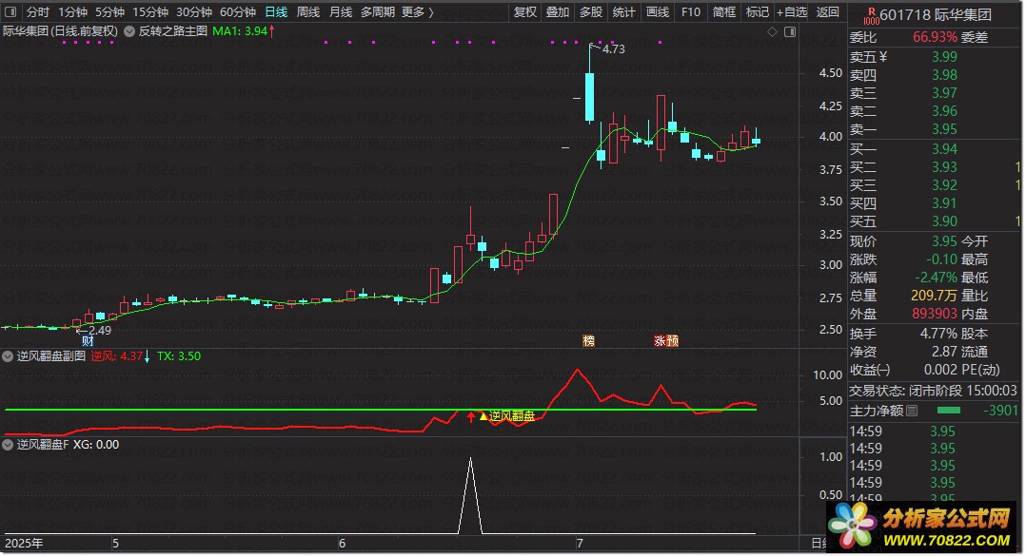Click the 反转之路主图 indicator name
This screenshot has width=1026, height=556.
click(x=173, y=30)
